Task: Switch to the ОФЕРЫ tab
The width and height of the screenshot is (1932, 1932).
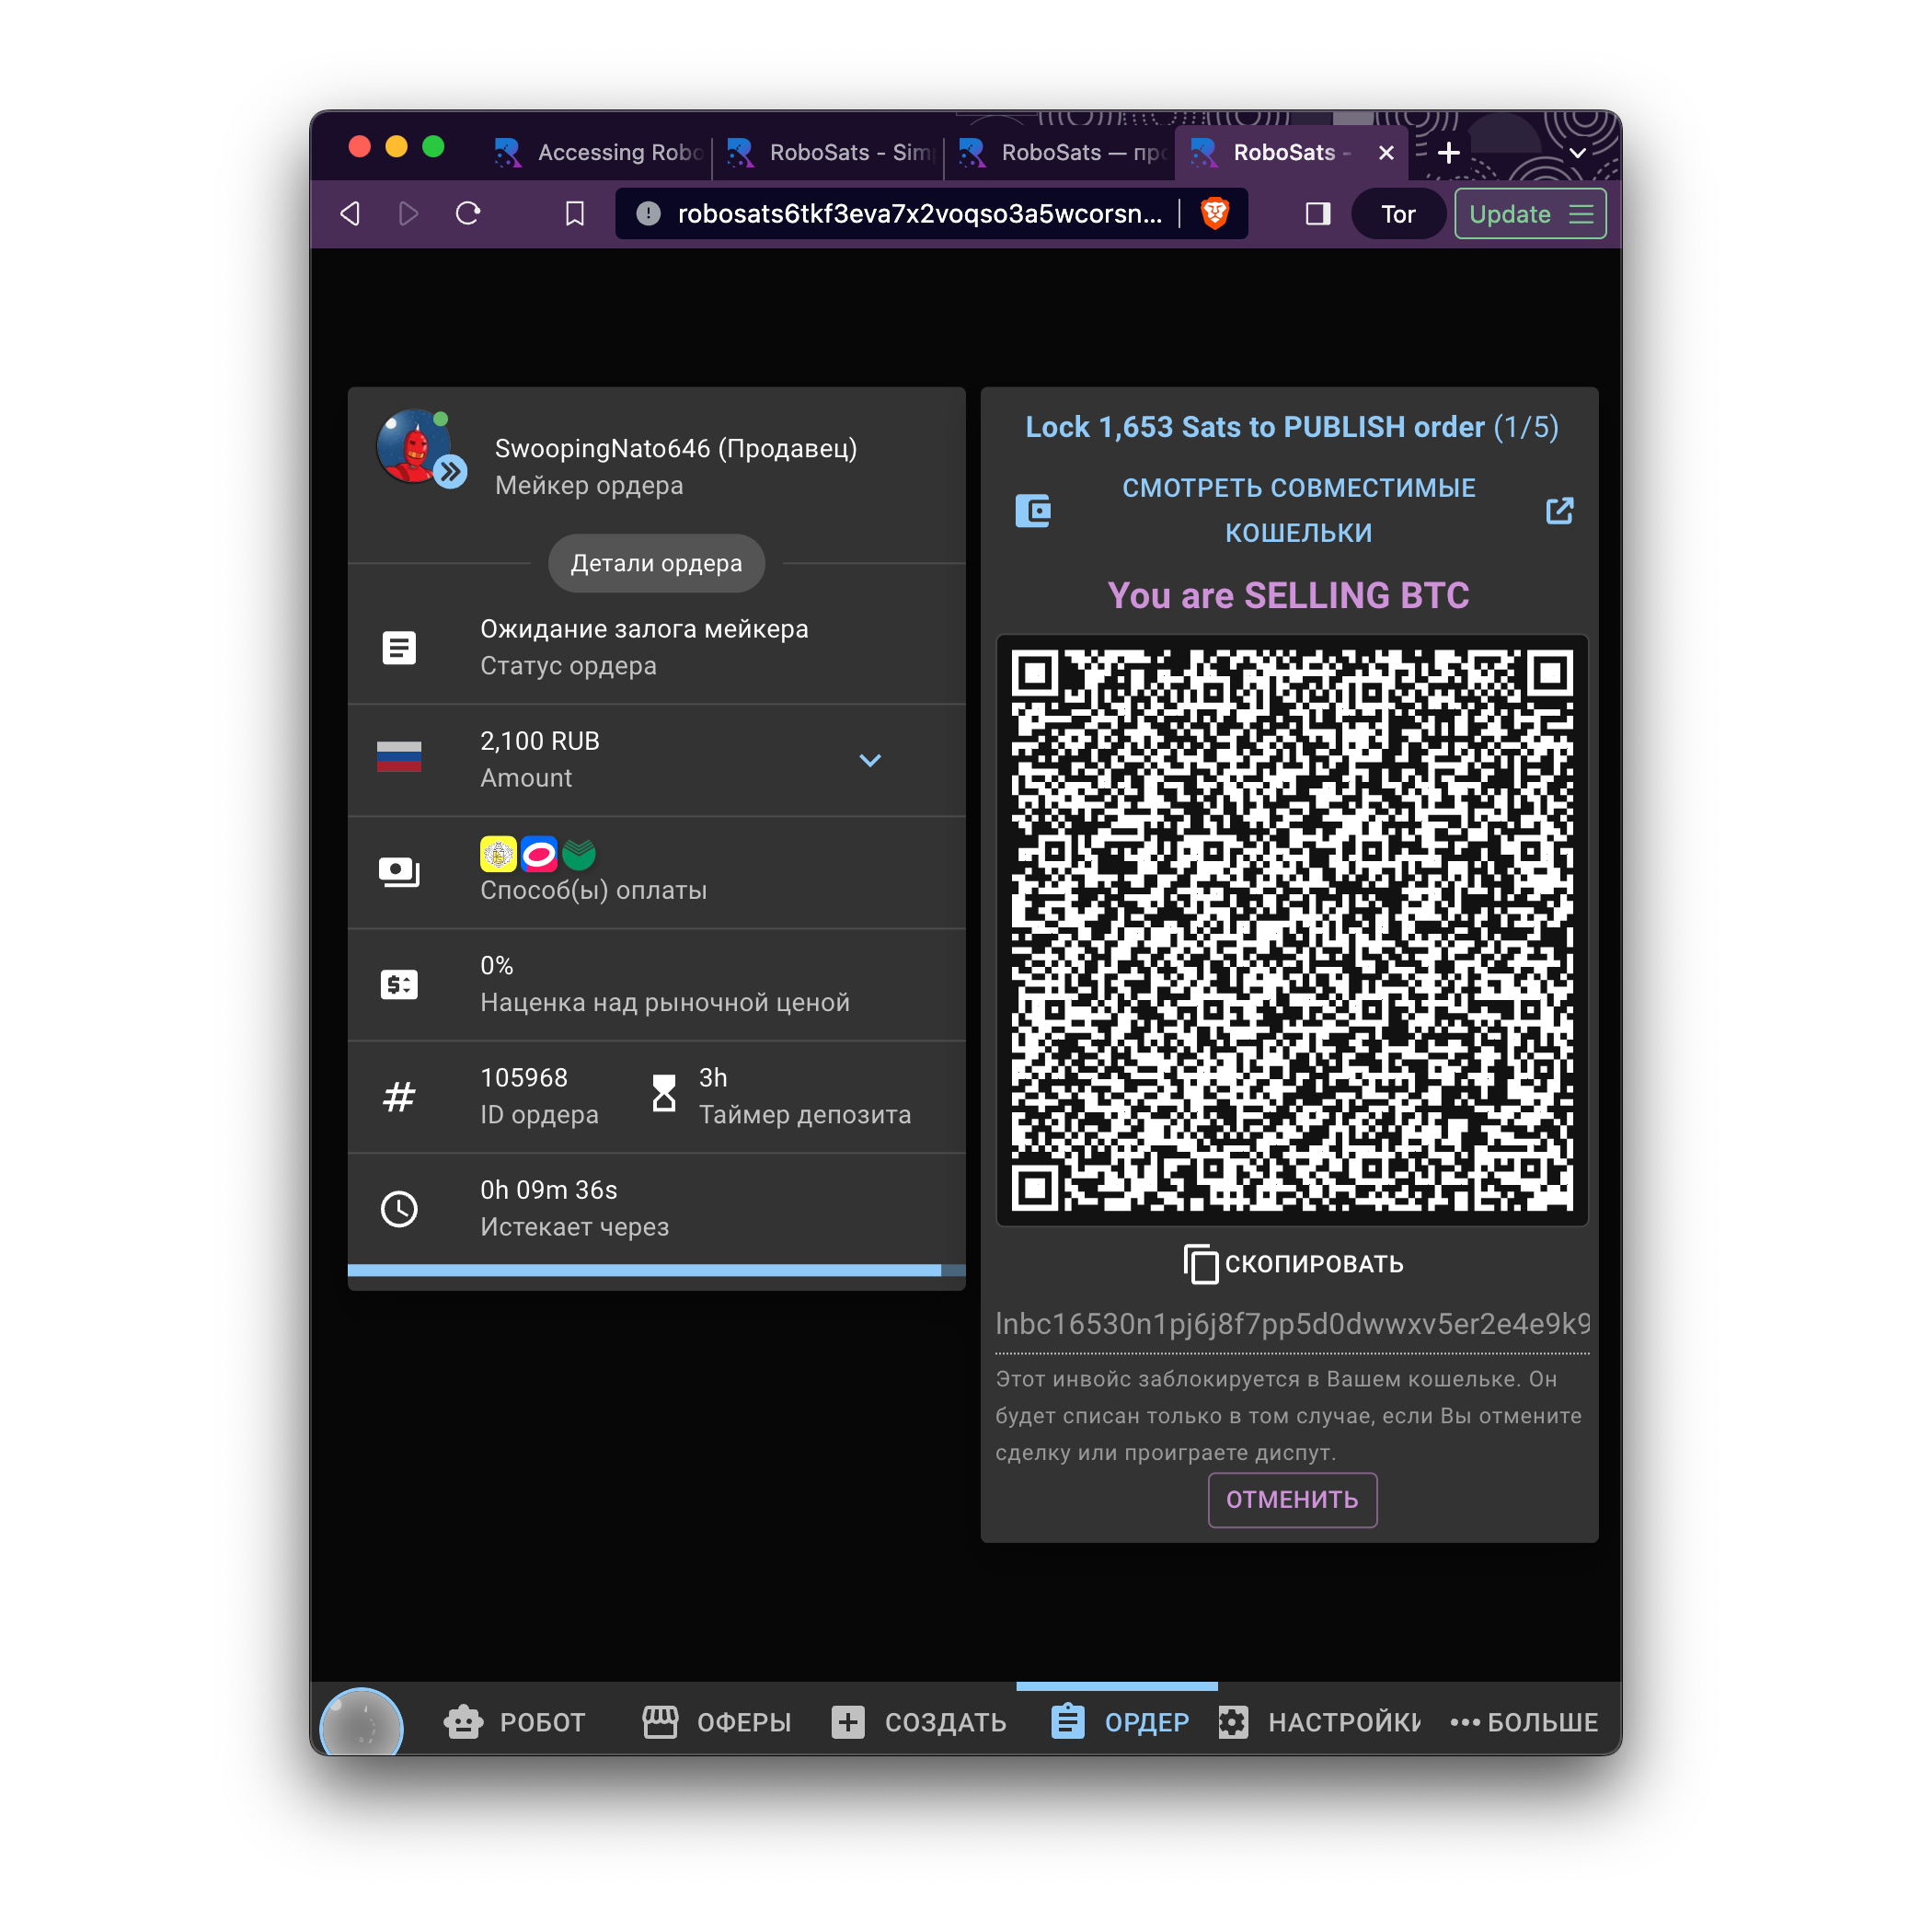Action: (717, 1722)
